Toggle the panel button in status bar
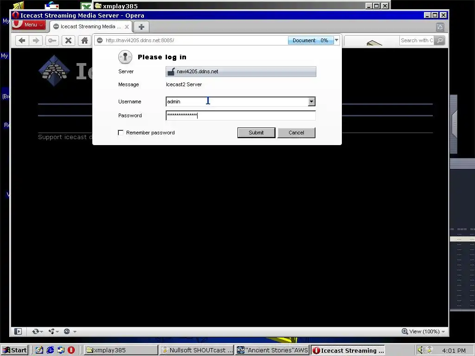 (18, 331)
